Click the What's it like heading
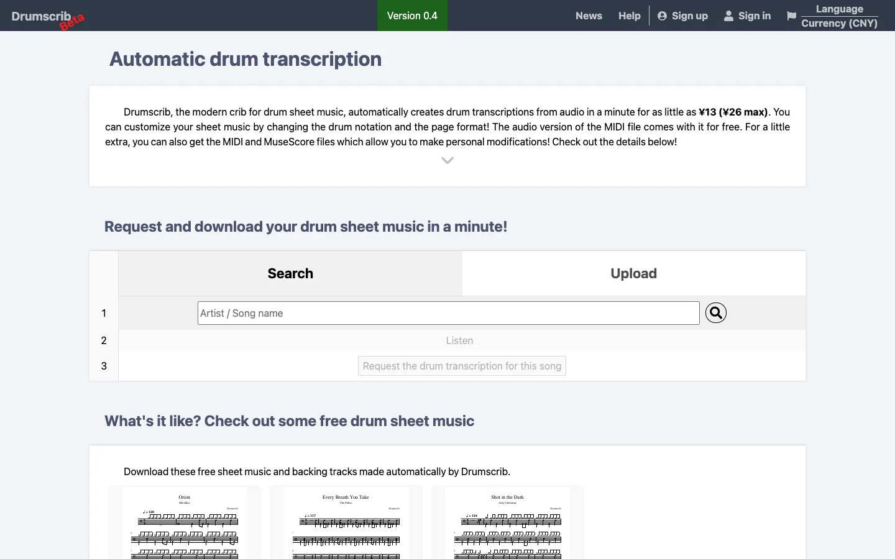Image resolution: width=895 pixels, height=559 pixels. [x=289, y=421]
